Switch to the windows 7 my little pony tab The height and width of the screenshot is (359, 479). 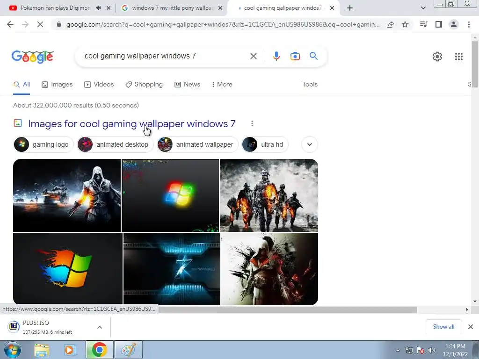(173, 8)
